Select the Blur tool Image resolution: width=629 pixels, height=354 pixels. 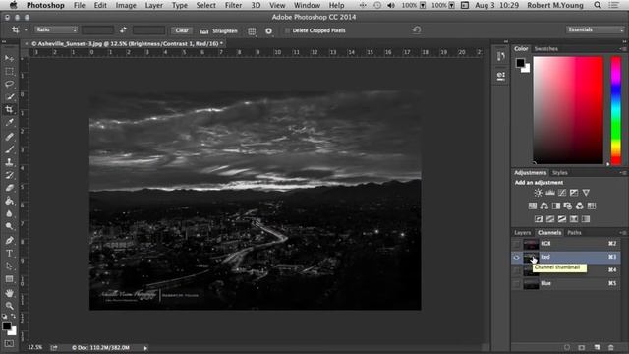[9, 213]
